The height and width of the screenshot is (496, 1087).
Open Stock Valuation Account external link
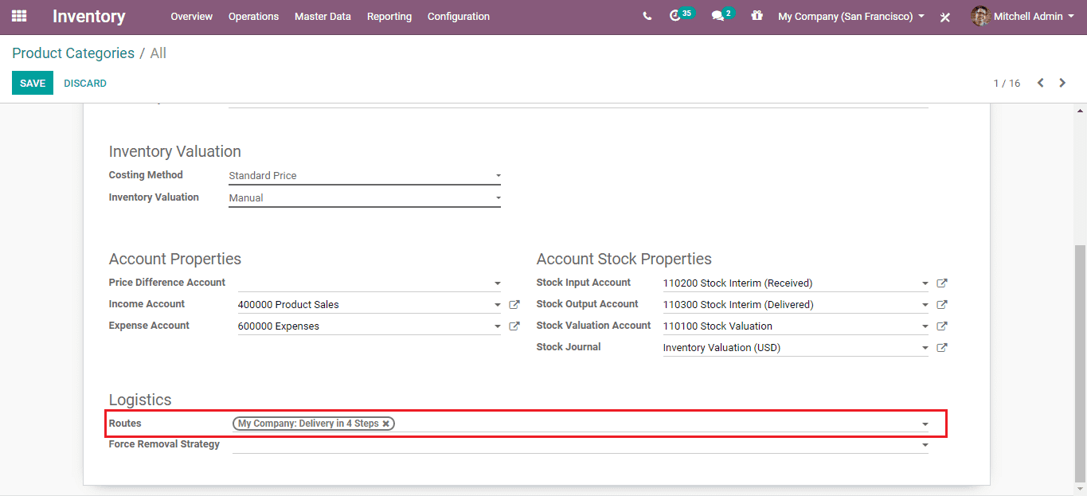[942, 326]
